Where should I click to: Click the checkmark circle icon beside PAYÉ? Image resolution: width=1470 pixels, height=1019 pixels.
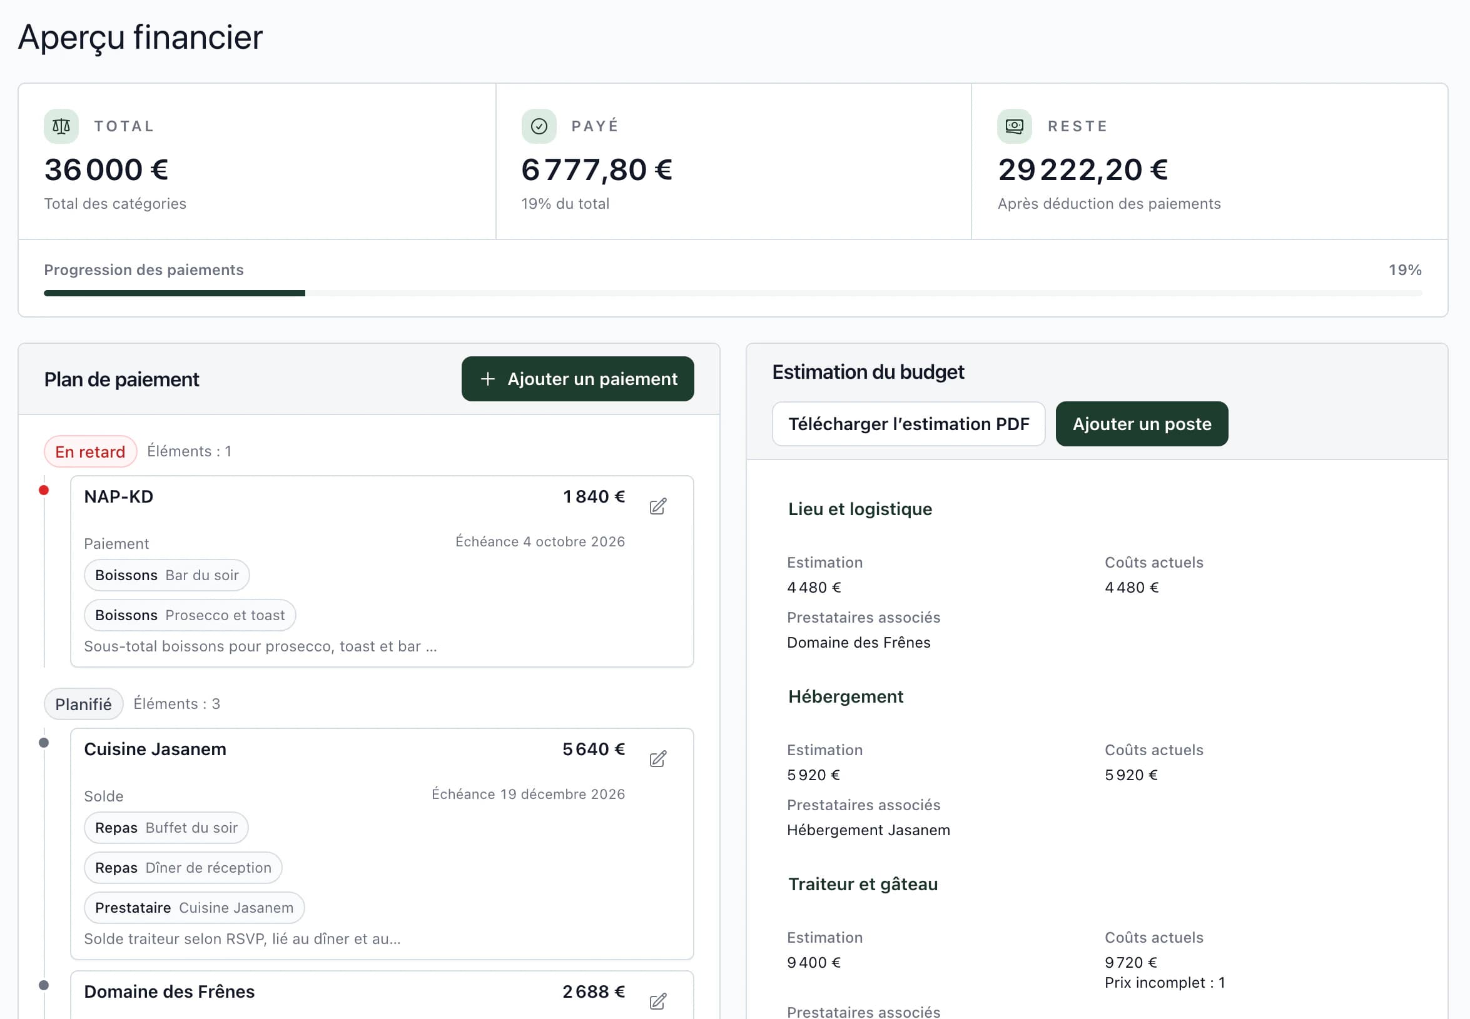click(x=539, y=126)
